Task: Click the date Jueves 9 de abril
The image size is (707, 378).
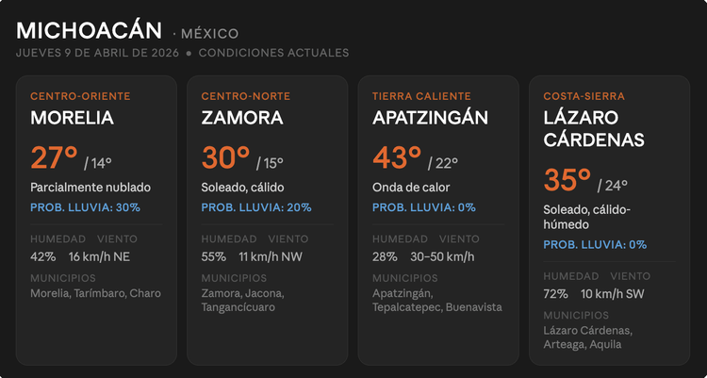Action: (x=98, y=53)
